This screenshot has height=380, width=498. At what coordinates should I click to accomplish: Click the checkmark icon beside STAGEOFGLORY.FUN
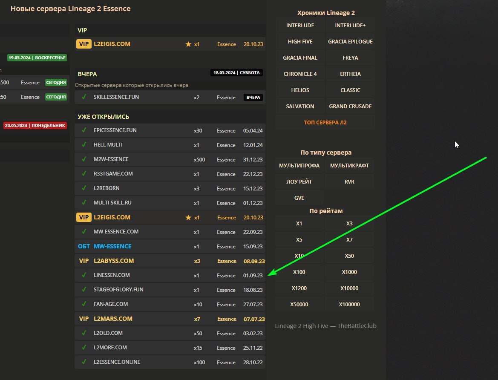84,289
